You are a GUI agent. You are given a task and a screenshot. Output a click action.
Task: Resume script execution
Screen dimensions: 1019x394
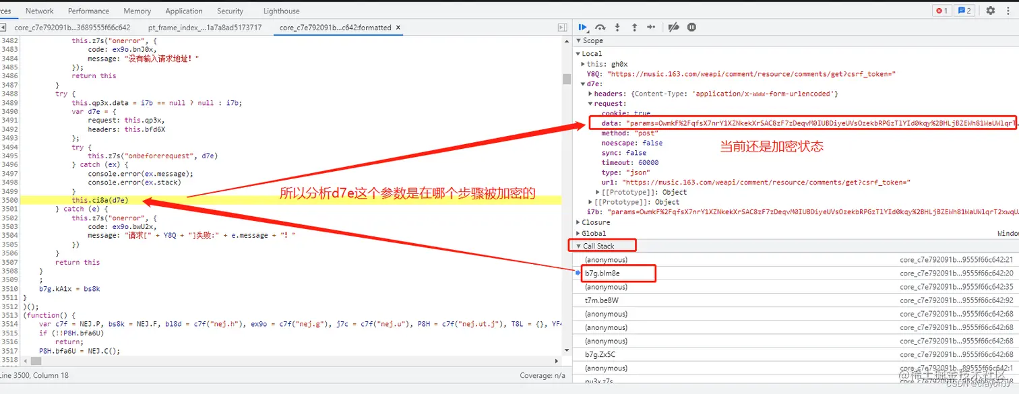tap(583, 27)
